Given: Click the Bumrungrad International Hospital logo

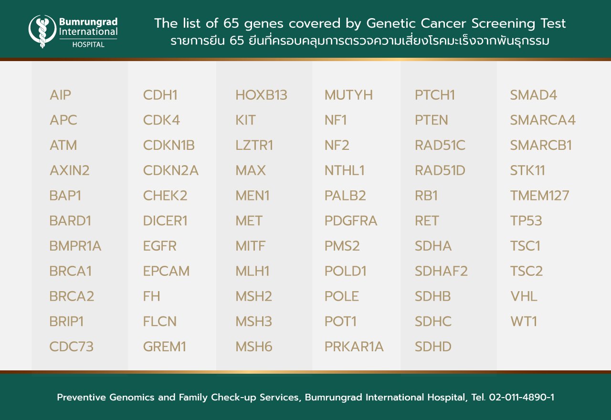Looking at the screenshot, I should coord(73,31).
